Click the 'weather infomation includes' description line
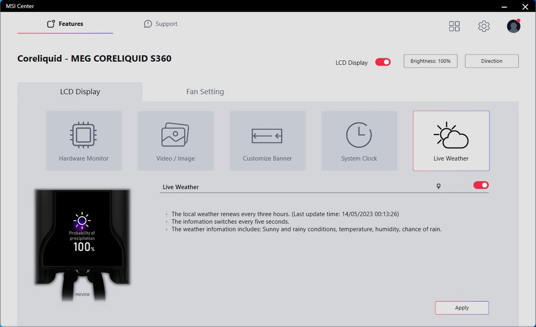This screenshot has width=536, height=327. pos(306,229)
